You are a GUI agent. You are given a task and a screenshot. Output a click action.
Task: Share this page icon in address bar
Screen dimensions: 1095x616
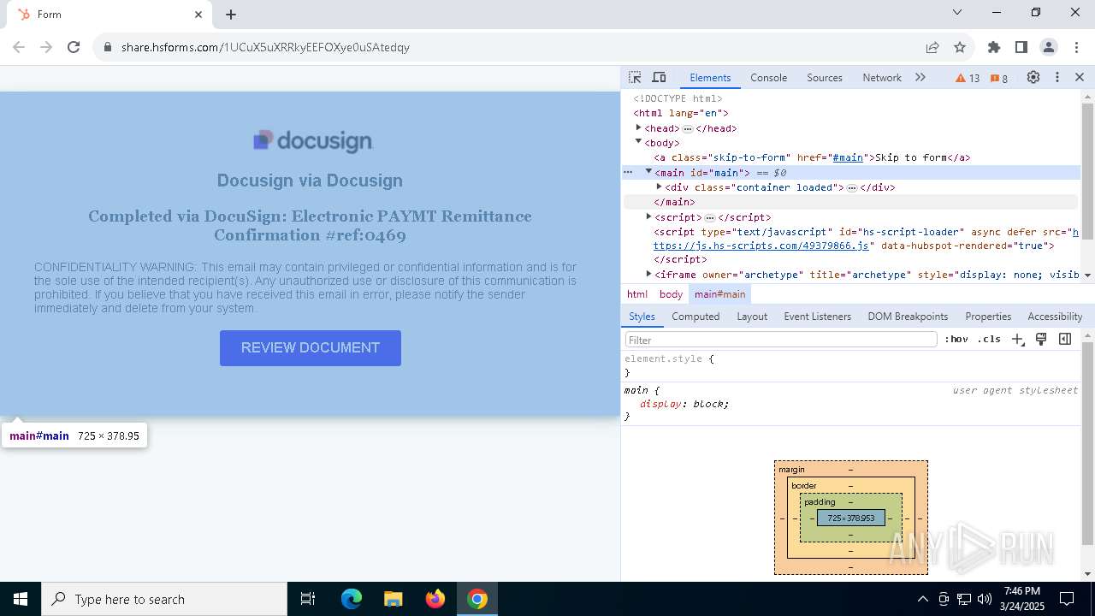pos(932,47)
